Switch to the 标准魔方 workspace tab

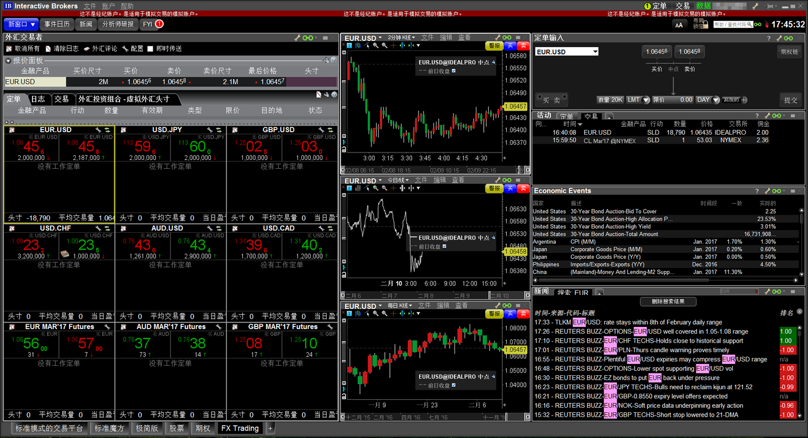coord(109,428)
